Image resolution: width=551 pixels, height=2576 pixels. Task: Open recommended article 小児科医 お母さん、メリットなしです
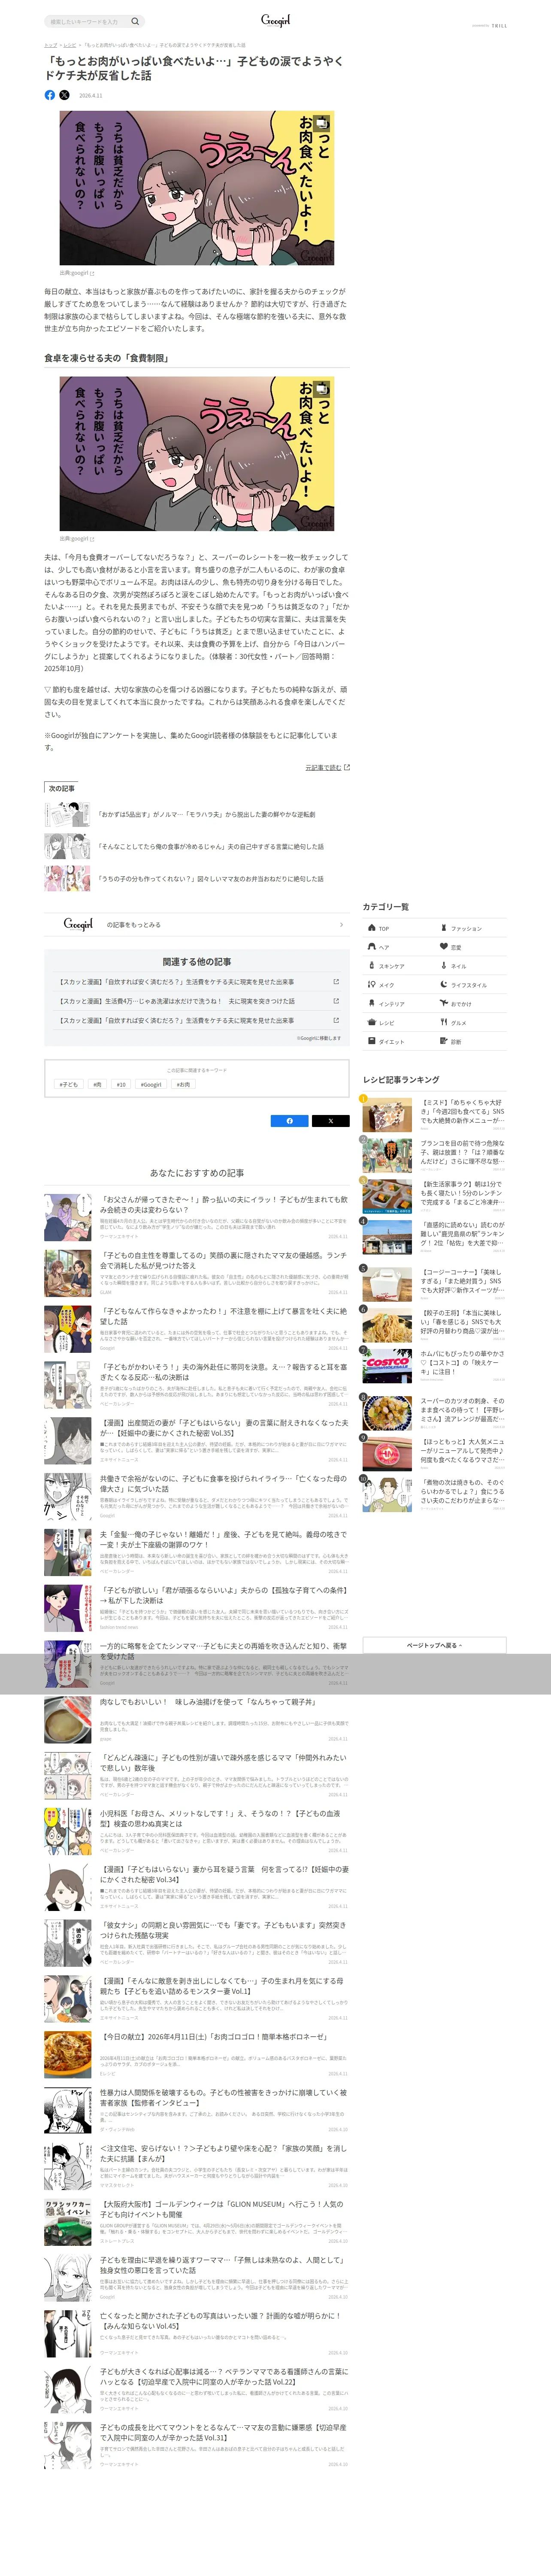point(197,1833)
